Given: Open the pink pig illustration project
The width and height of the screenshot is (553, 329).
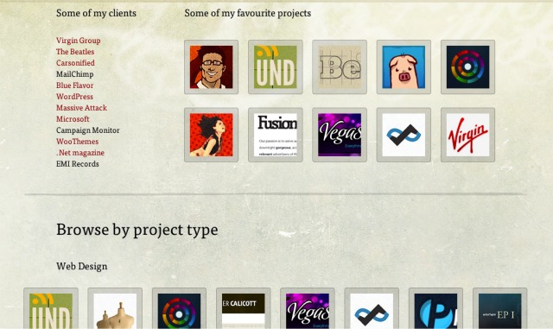Looking at the screenshot, I should tap(404, 67).
